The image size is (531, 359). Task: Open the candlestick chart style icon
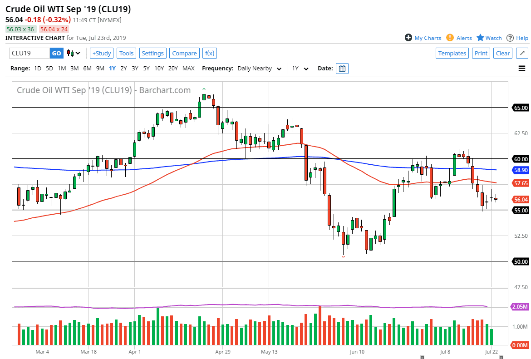pyautogui.click(x=71, y=53)
